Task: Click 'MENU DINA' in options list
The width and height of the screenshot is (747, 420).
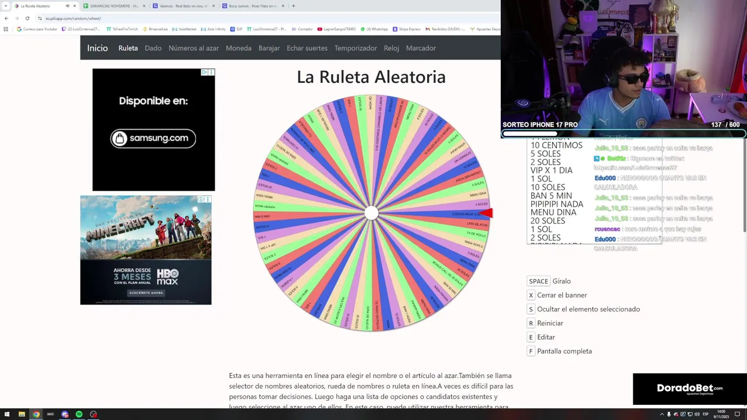Action: click(x=553, y=212)
